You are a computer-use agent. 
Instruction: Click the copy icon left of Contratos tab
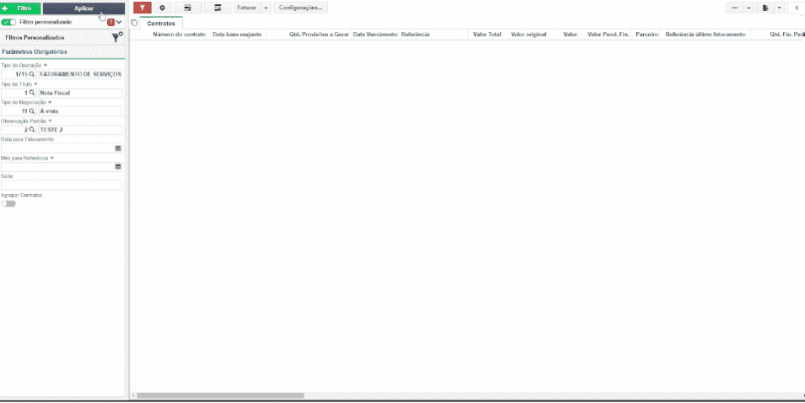(x=134, y=23)
